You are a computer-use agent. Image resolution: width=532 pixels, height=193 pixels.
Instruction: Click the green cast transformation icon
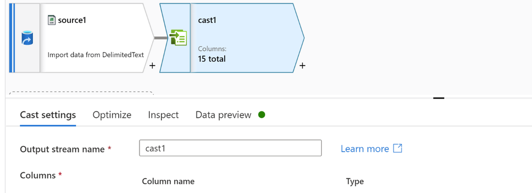click(x=178, y=38)
